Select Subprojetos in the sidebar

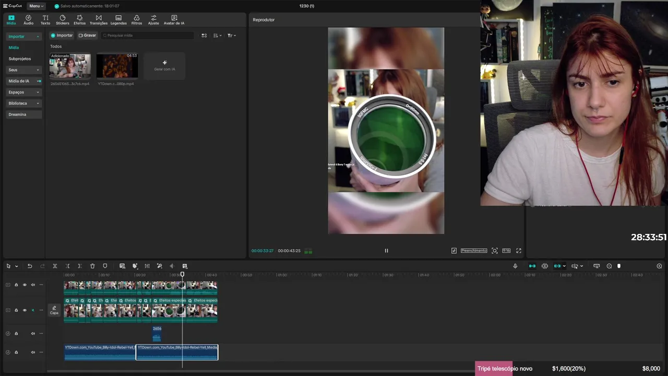click(x=20, y=59)
